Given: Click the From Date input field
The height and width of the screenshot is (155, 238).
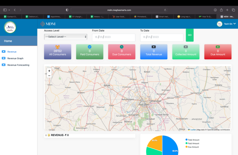Looking at the screenshot, I should pos(113,37).
